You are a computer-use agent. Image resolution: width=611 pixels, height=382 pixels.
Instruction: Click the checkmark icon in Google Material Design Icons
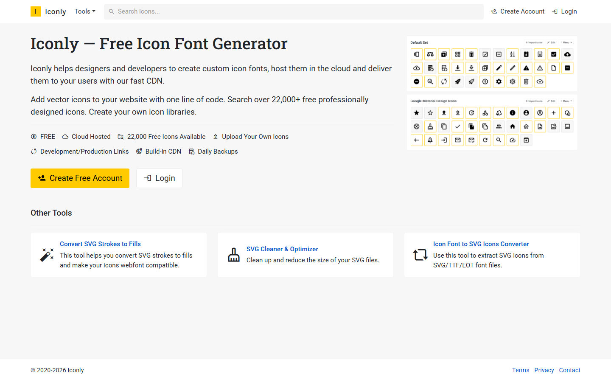[457, 126]
